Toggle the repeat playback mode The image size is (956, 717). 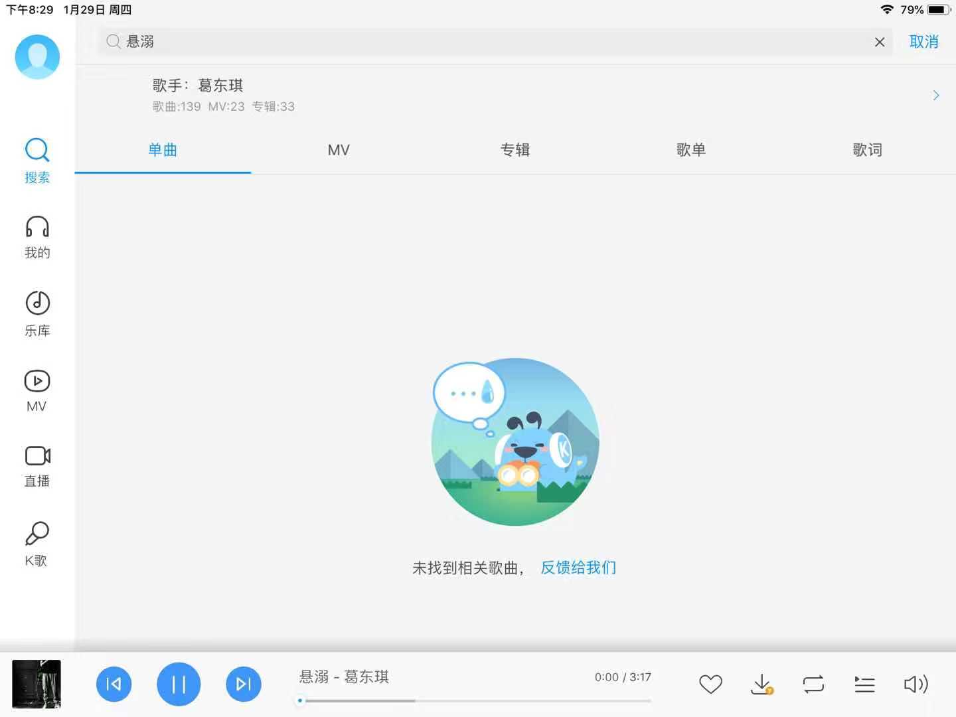coord(813,684)
